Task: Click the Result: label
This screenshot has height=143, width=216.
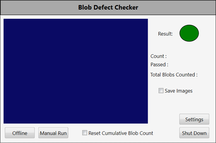Action: pyautogui.click(x=165, y=34)
